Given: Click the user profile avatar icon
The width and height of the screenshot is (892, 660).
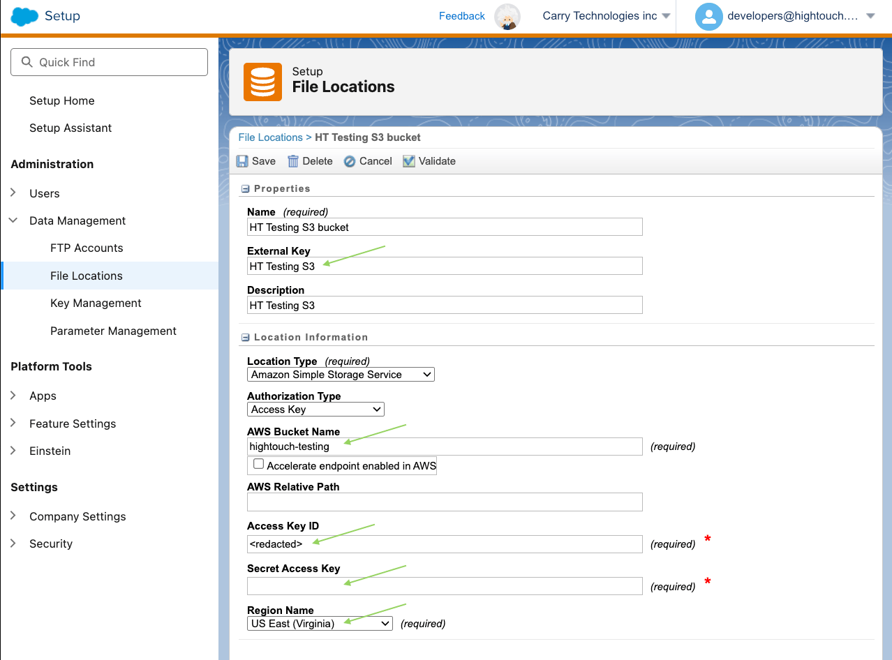Looking at the screenshot, I should (708, 16).
